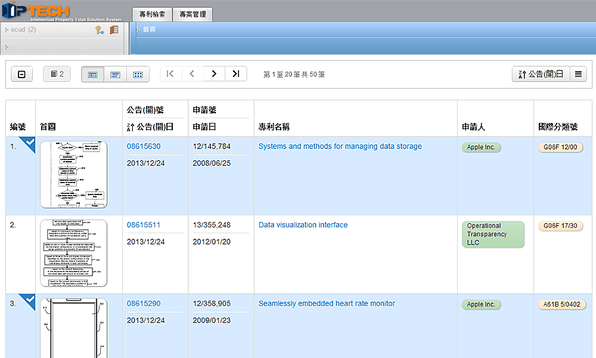The width and height of the screenshot is (596, 358).
Task: Open the hamburger options menu
Action: [578, 74]
